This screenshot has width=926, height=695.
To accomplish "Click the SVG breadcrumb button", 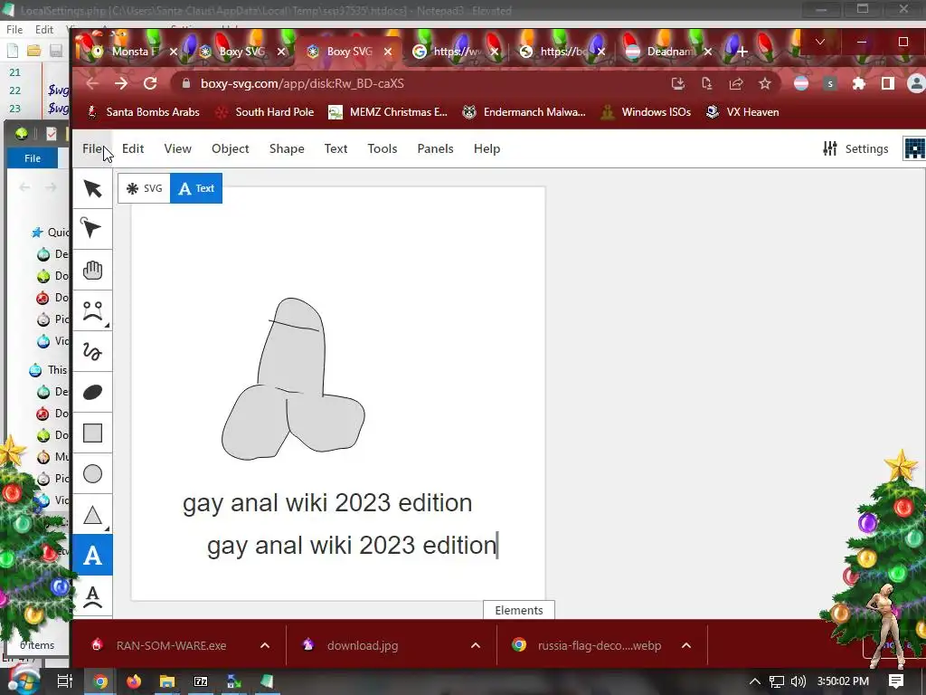I will click(x=144, y=188).
